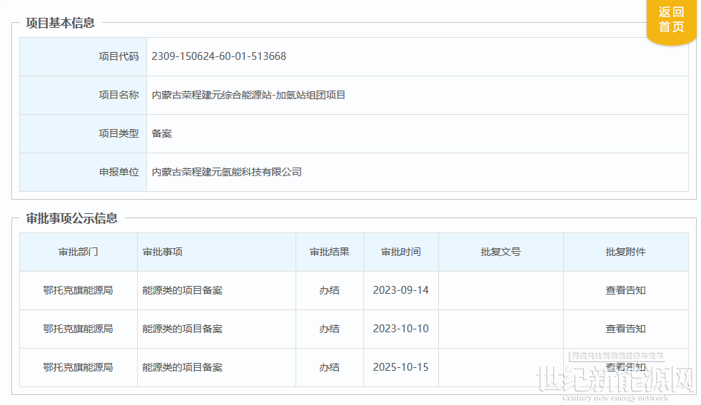Open 查看告知 for the 2023-10-10 approval
Image resolution: width=701 pixels, height=405 pixels.
(x=625, y=329)
